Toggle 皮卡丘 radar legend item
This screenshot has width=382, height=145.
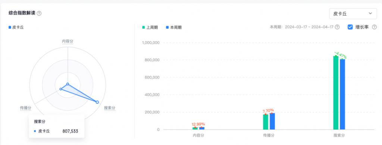pyautogui.click(x=16, y=28)
